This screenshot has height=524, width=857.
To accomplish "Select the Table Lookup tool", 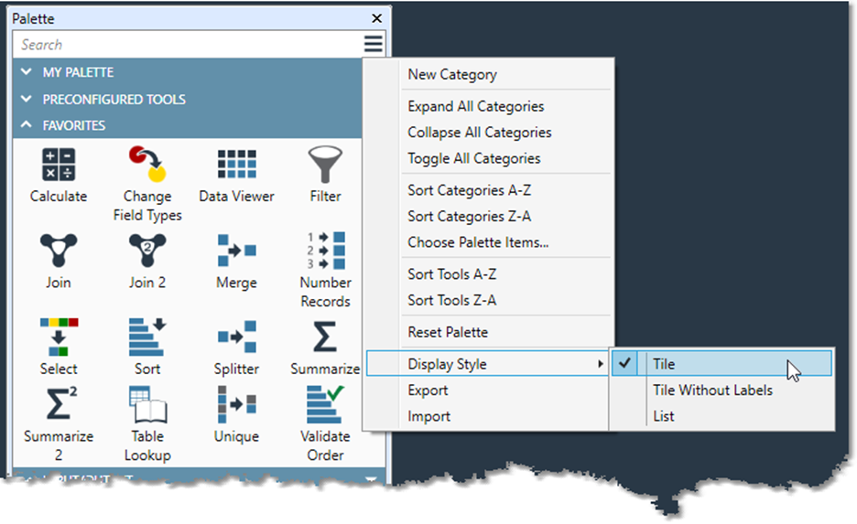I will [146, 407].
